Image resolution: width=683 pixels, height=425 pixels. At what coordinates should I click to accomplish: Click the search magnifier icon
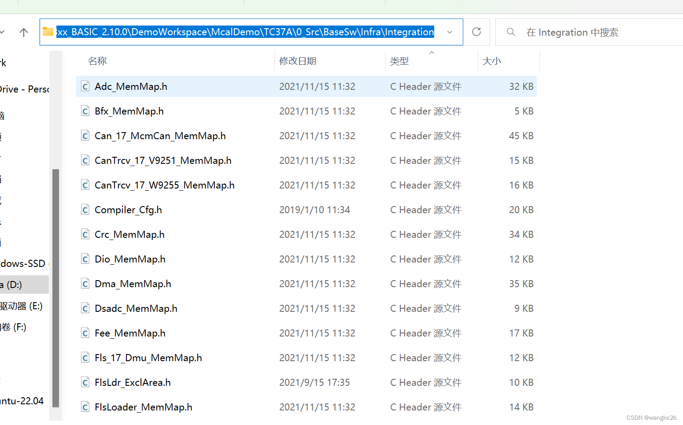(511, 32)
